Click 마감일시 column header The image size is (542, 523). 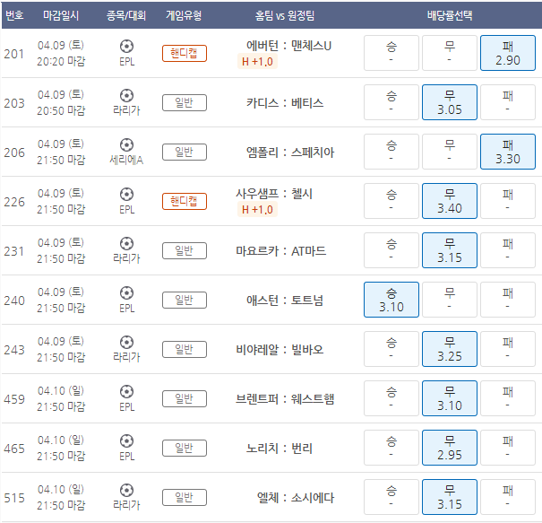coord(61,15)
